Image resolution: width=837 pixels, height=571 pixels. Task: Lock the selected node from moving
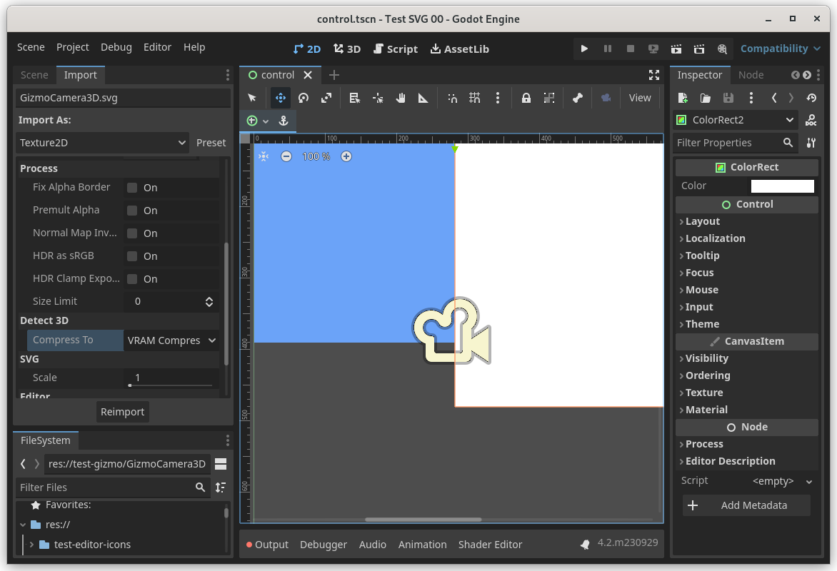(526, 98)
